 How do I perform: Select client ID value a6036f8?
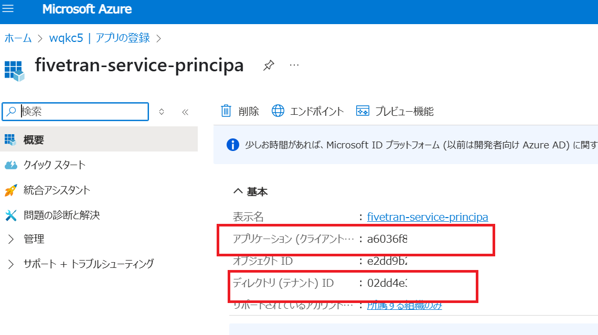387,239
